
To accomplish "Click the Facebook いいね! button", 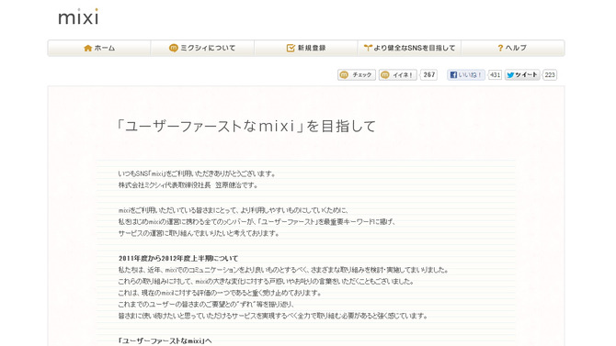I will [466, 75].
